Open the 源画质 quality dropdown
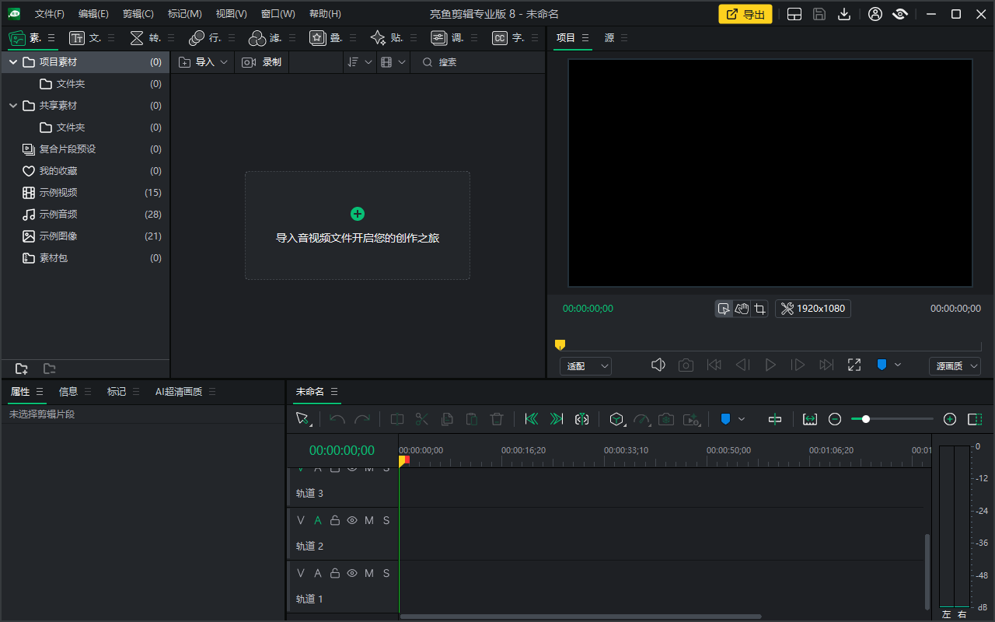Viewport: 995px width, 622px height. coord(955,365)
